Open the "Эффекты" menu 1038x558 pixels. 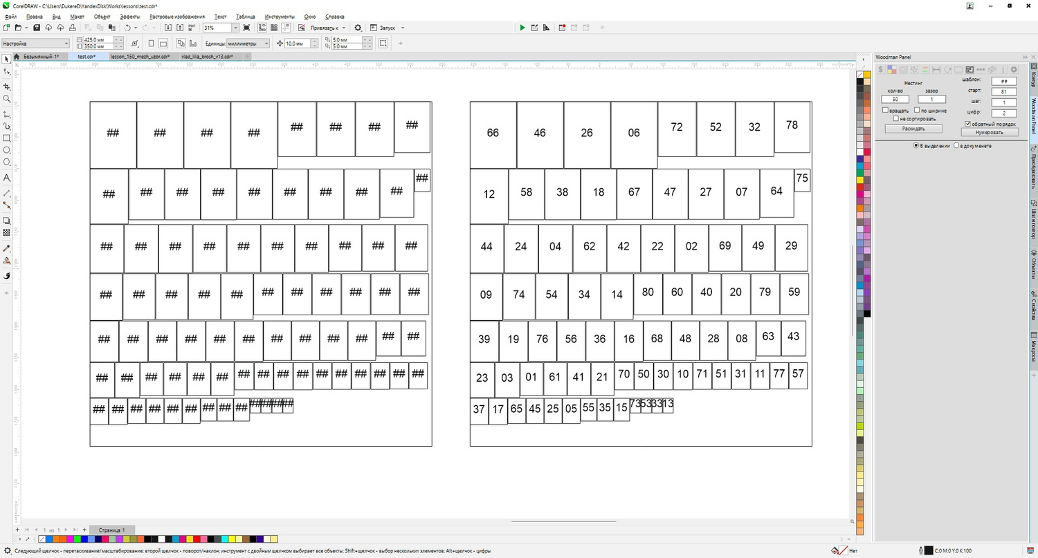click(x=129, y=16)
